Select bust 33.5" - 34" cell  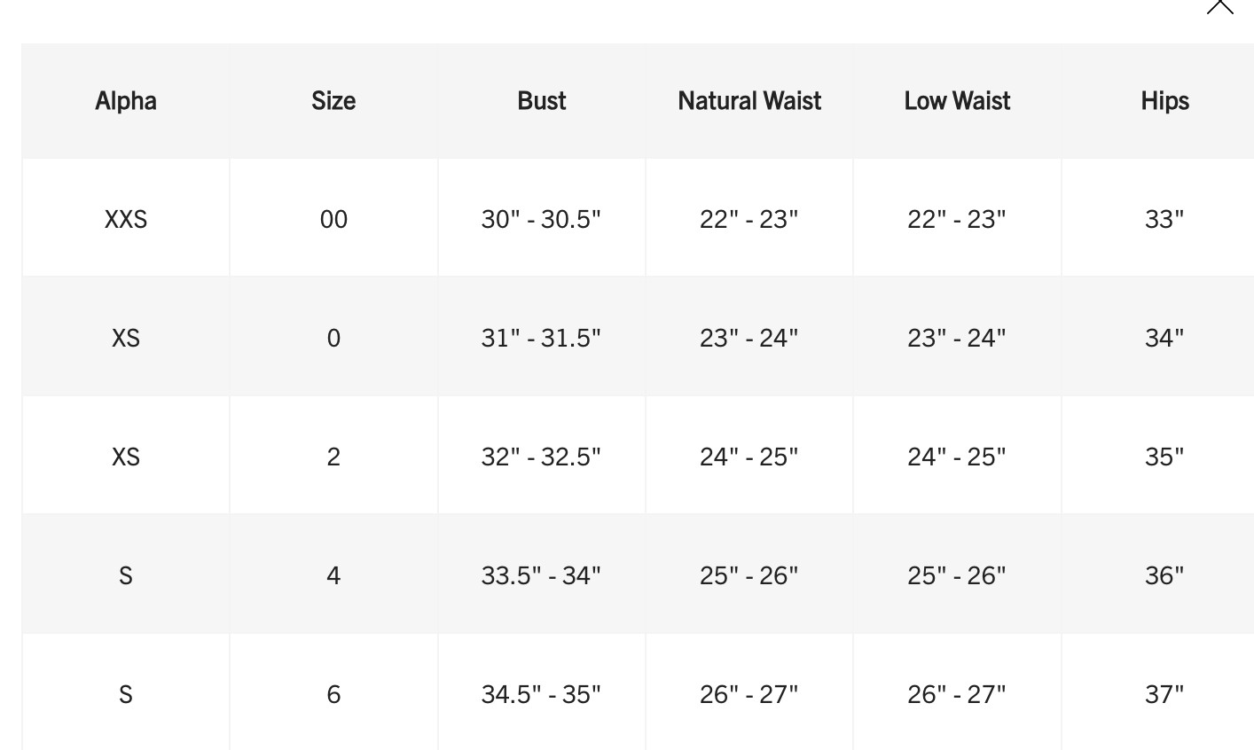pyautogui.click(x=541, y=574)
